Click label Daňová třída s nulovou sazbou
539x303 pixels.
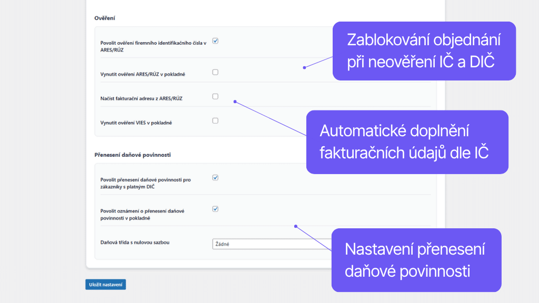pos(135,242)
